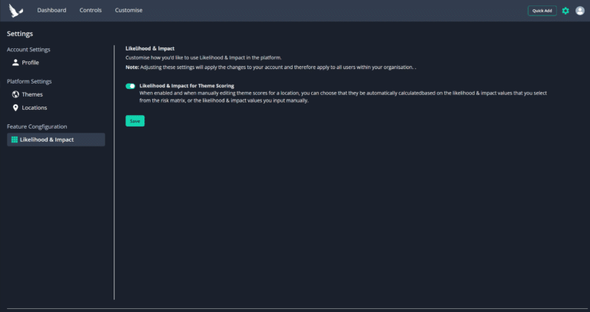Select Likelihood & Impact sidebar item
Image resolution: width=590 pixels, height=312 pixels.
pos(55,140)
